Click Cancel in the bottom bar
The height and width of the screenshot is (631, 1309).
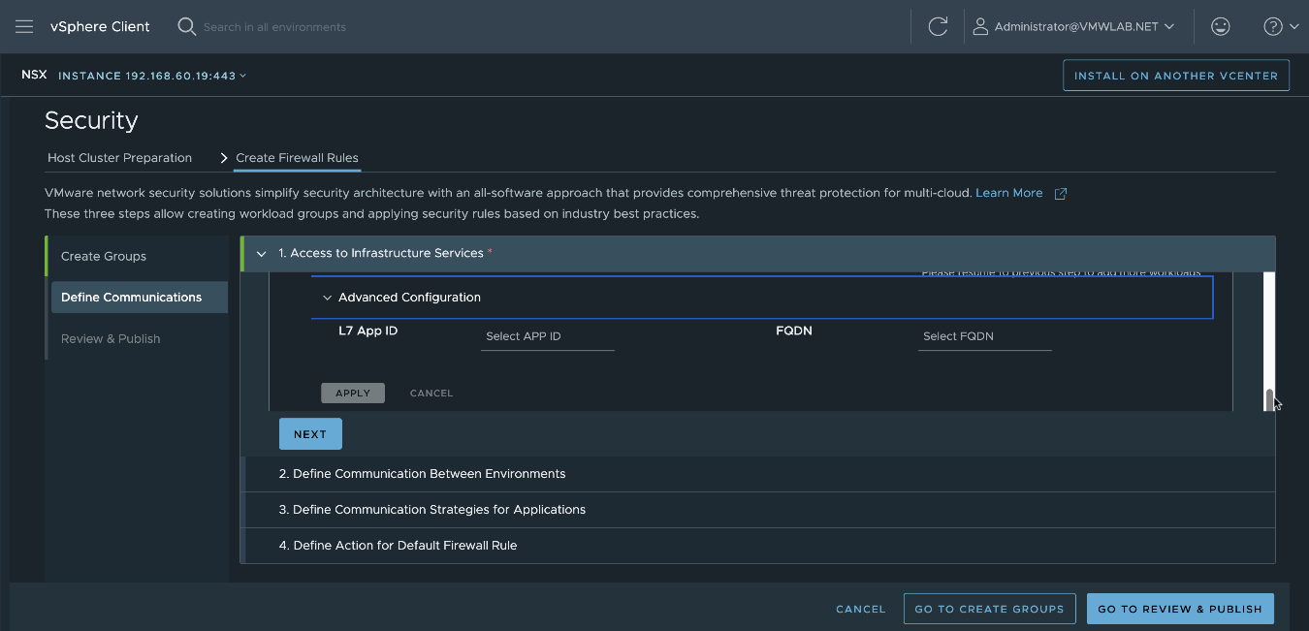click(x=861, y=609)
